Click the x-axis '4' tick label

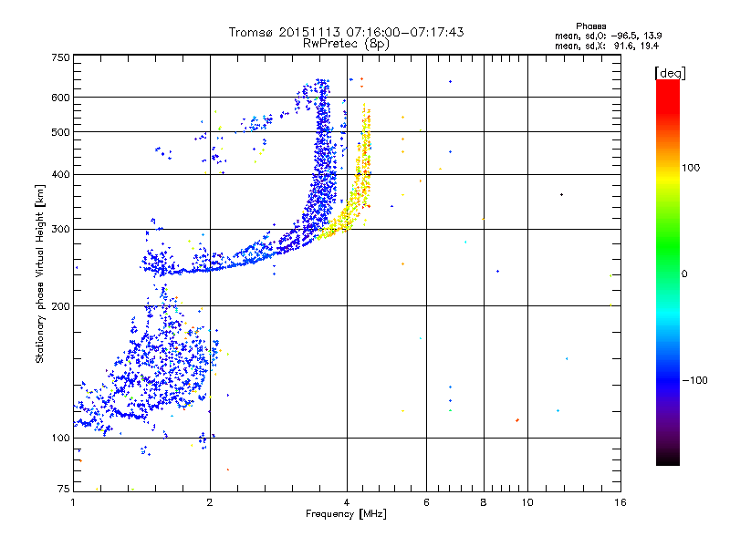(x=347, y=502)
